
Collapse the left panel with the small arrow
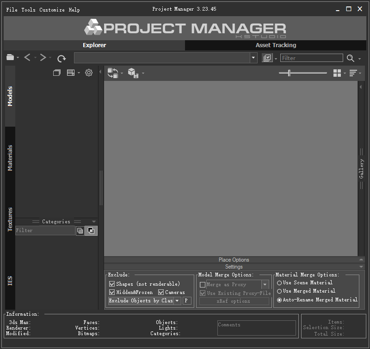click(x=100, y=72)
